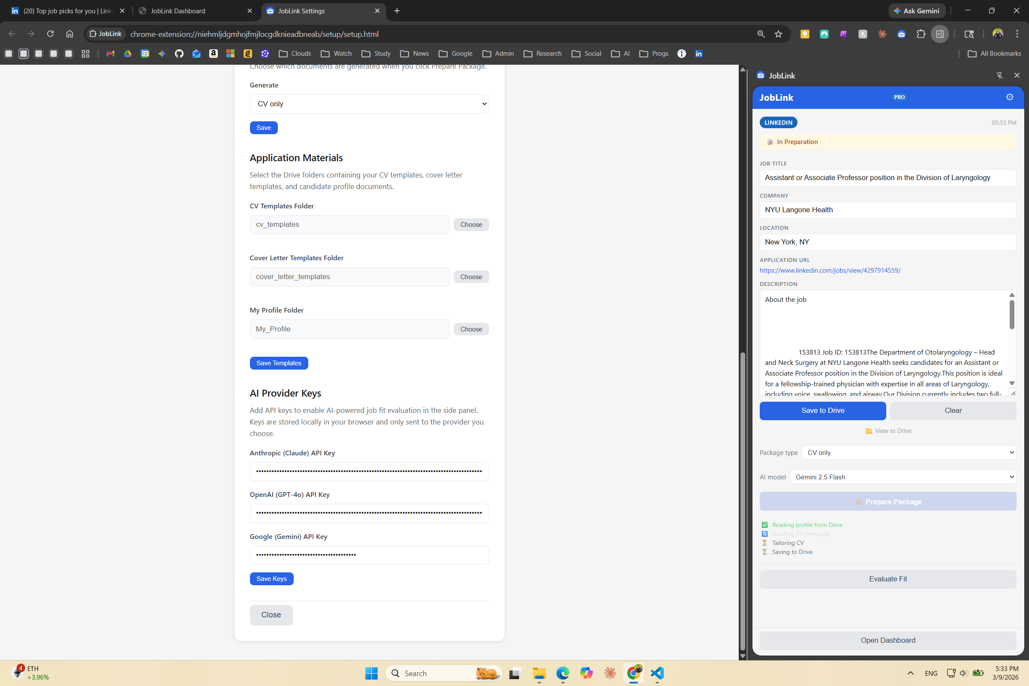Click the zoom magnifier in address bar
Image resolution: width=1029 pixels, height=686 pixels.
[x=761, y=34]
